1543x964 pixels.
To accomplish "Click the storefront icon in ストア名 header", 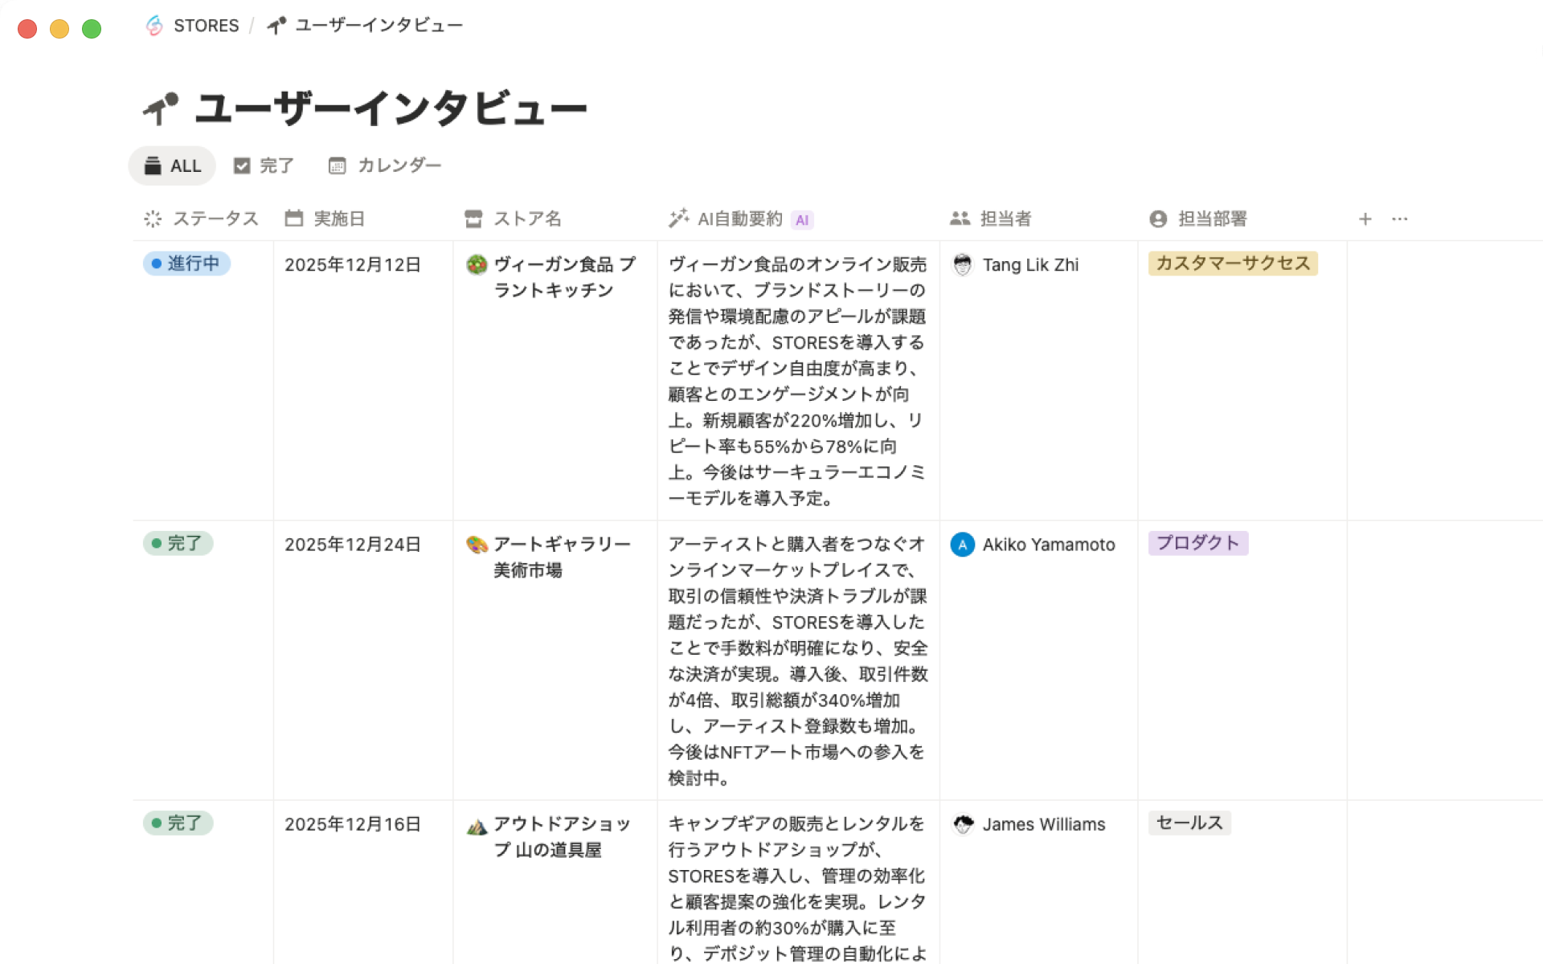I will click(473, 219).
